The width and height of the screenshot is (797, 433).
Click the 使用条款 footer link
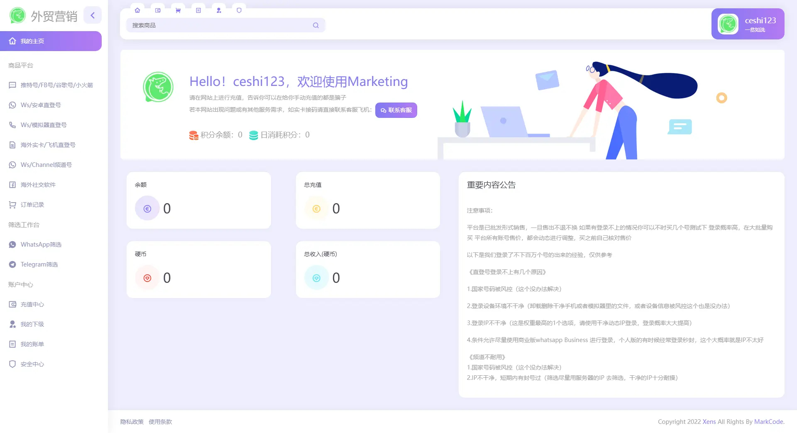(161, 421)
